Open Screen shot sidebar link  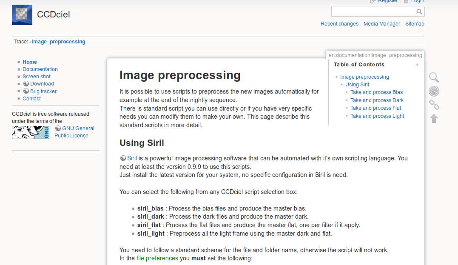(x=37, y=77)
